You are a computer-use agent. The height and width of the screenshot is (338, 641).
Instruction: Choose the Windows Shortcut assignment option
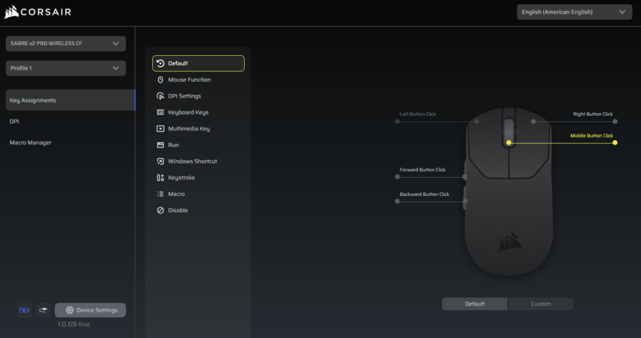(x=192, y=161)
